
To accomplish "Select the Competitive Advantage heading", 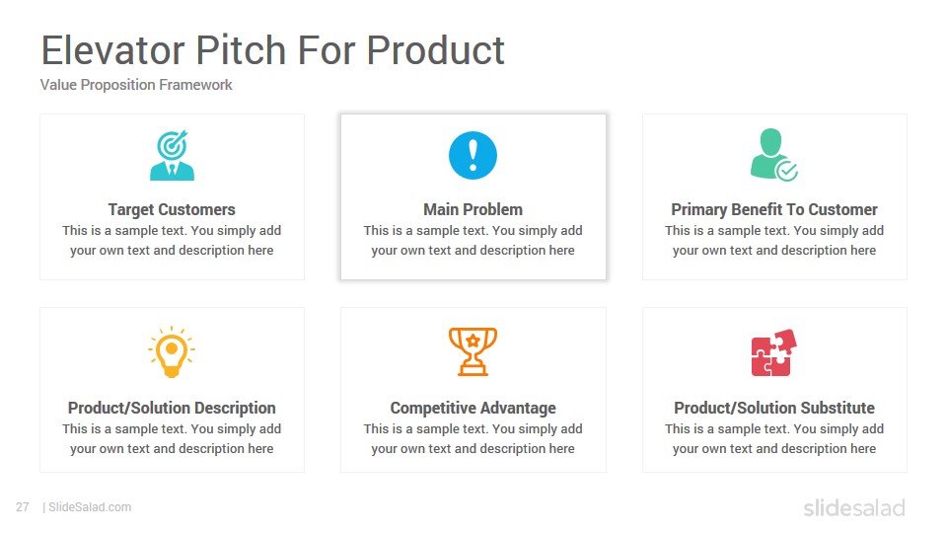I will 473,408.
